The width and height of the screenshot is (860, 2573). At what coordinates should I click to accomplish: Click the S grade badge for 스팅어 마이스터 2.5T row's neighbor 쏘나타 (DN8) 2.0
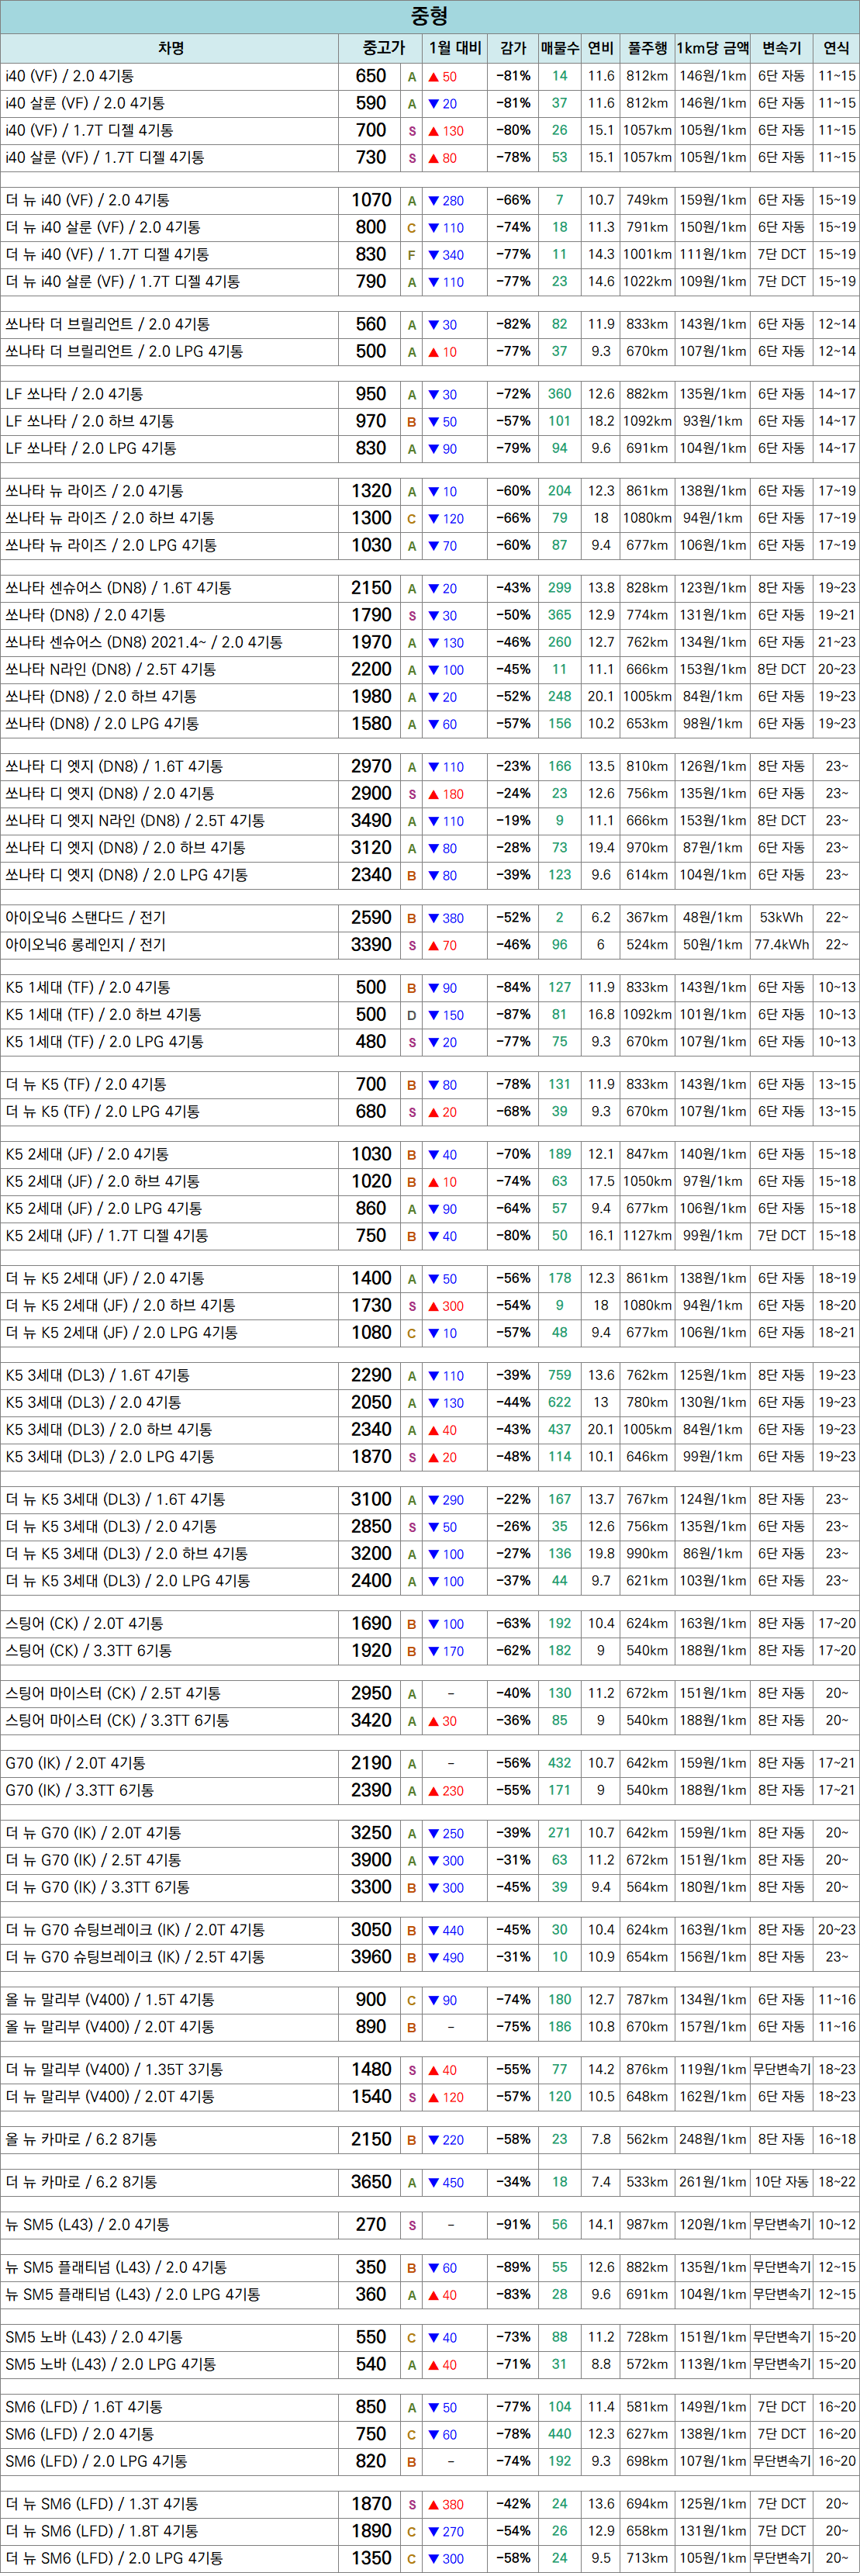[x=412, y=616]
